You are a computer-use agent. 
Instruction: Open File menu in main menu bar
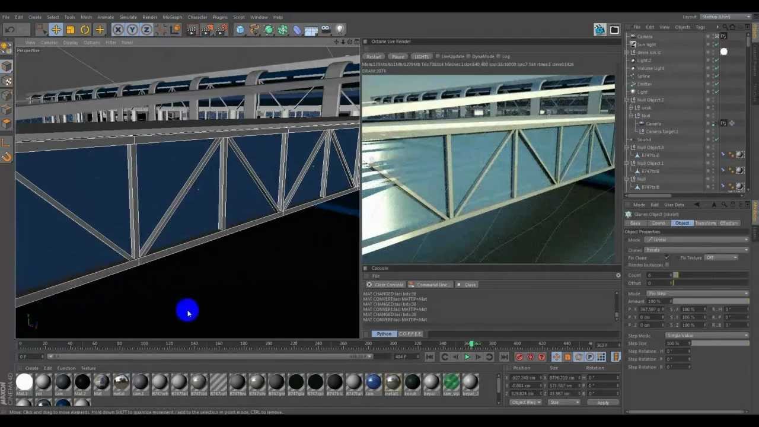point(5,17)
